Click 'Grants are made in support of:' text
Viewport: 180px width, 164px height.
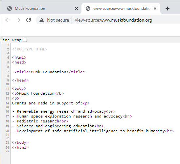pyautogui.click(x=47, y=103)
